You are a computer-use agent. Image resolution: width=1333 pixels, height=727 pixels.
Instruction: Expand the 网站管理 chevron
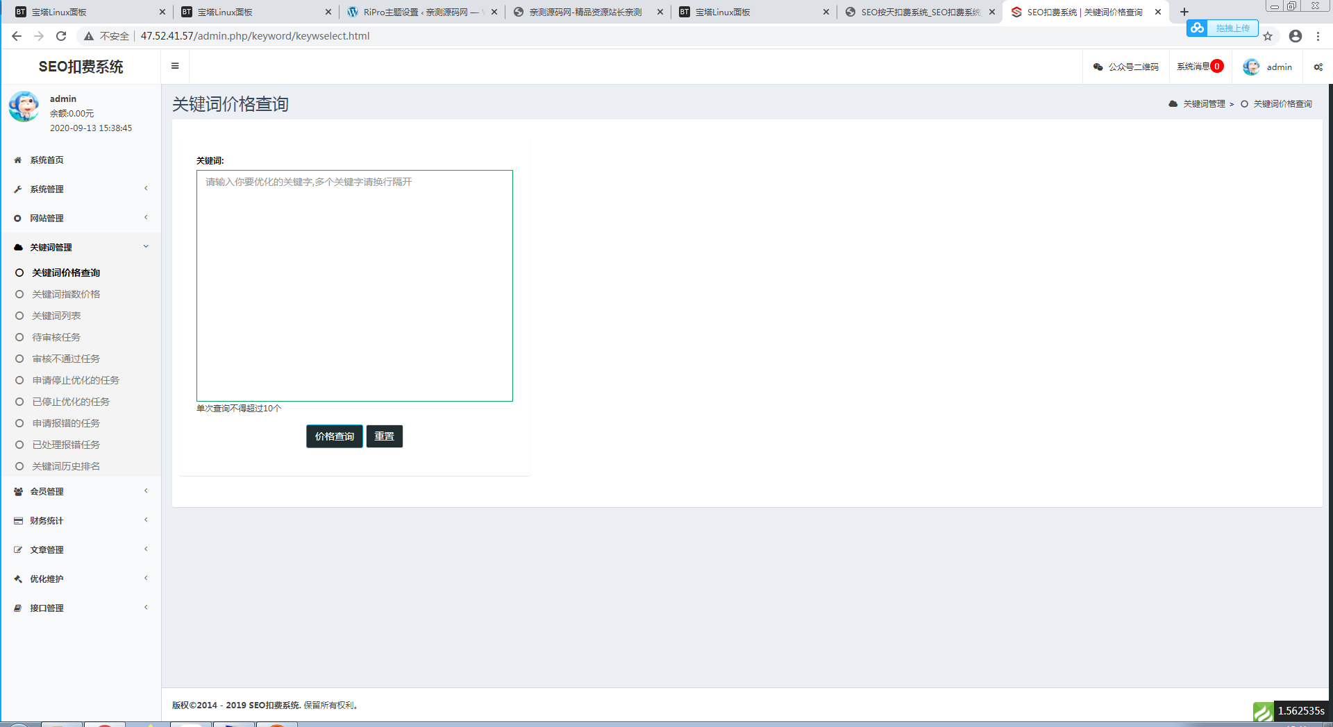click(x=146, y=218)
